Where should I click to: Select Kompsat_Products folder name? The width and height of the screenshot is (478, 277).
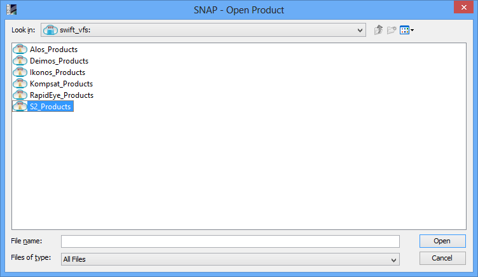[x=61, y=83]
